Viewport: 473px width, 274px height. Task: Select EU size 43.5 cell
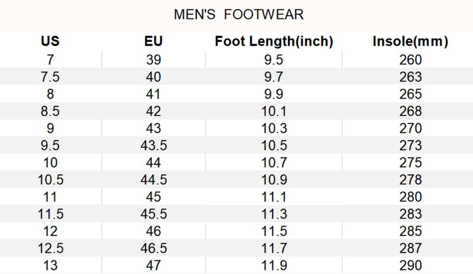pos(153,145)
